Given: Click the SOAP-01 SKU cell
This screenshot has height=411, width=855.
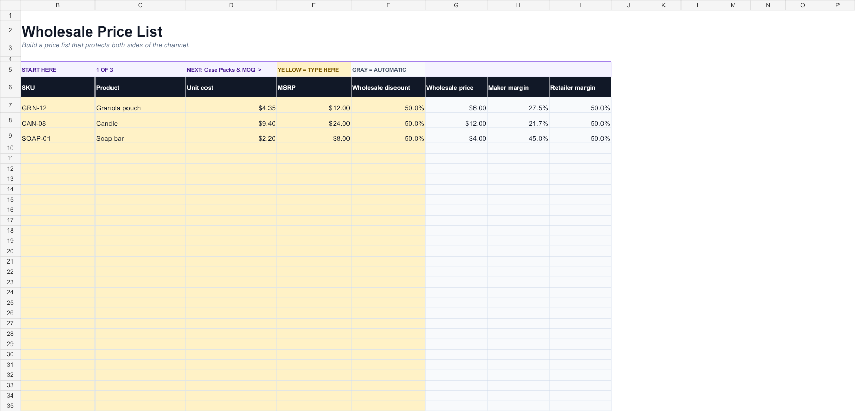Looking at the screenshot, I should (x=58, y=136).
